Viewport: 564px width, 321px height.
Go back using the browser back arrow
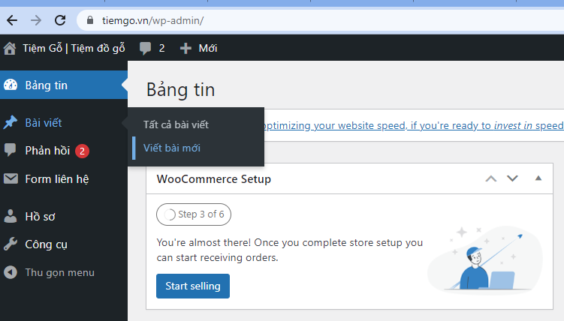12,20
